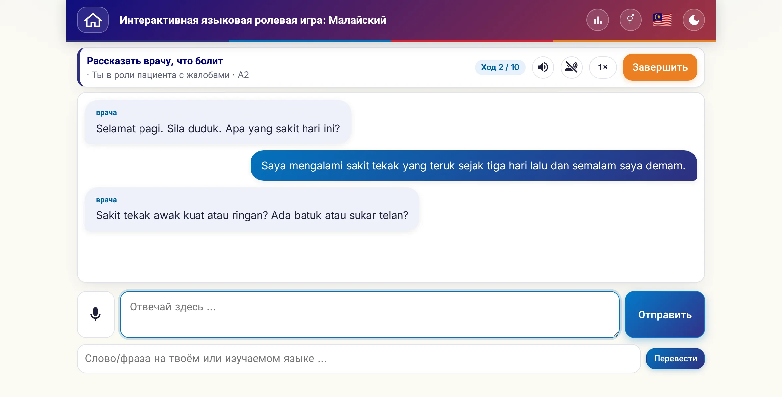Select the message 'Selamat pagi. Sila duduk.'
Viewport: 782px width, 397px height.
click(x=218, y=122)
